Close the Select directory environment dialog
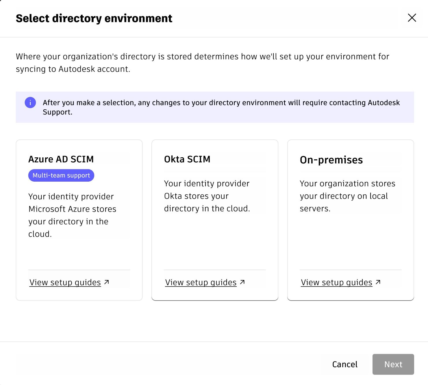The image size is (428, 385). coord(412,18)
